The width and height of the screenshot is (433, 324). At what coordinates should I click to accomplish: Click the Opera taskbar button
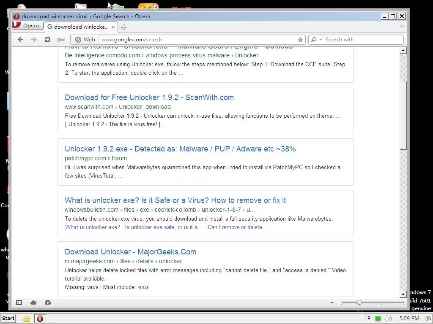pos(40,319)
